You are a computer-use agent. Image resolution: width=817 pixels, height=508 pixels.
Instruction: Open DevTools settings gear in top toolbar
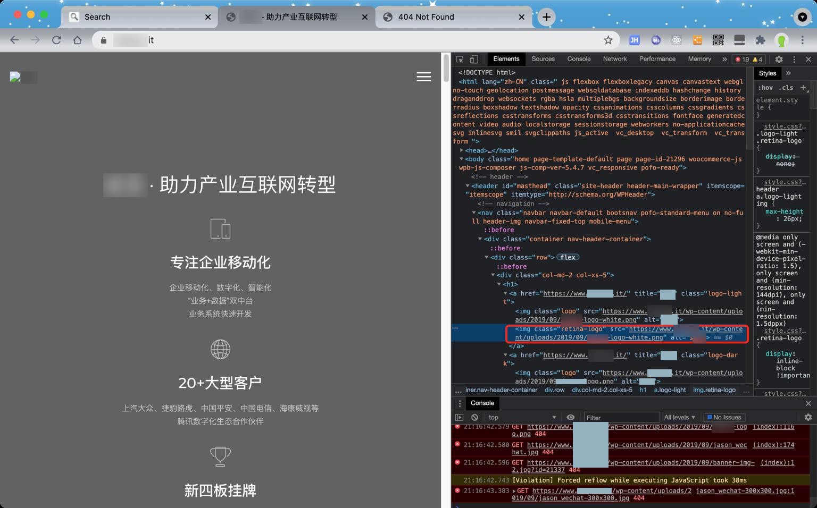point(779,59)
